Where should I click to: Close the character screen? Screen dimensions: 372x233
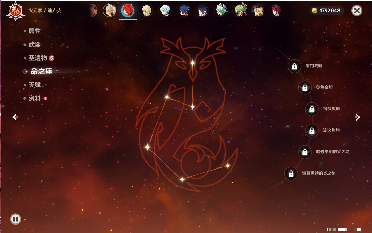point(357,11)
